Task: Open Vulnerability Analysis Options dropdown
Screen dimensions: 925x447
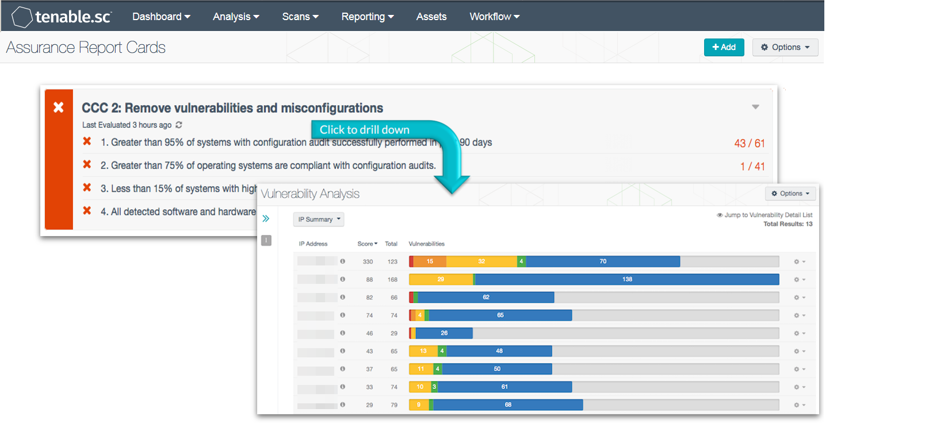Action: (x=790, y=194)
